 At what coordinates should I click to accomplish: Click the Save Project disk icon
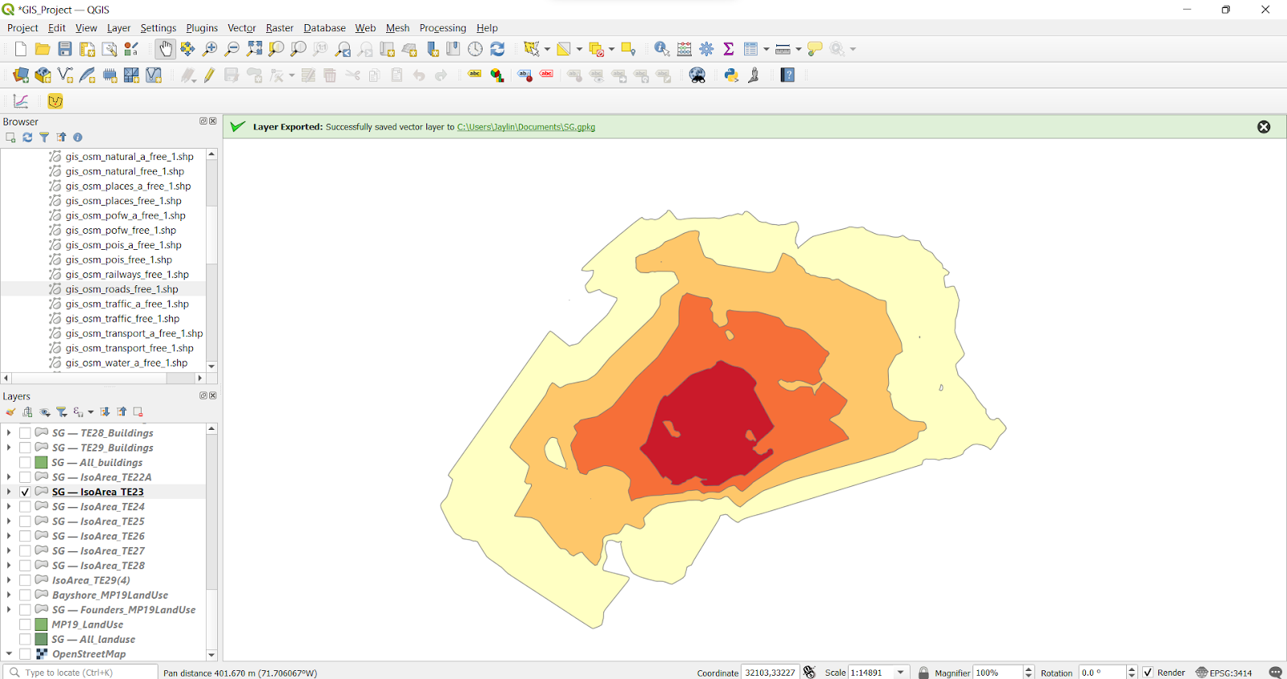(65, 49)
